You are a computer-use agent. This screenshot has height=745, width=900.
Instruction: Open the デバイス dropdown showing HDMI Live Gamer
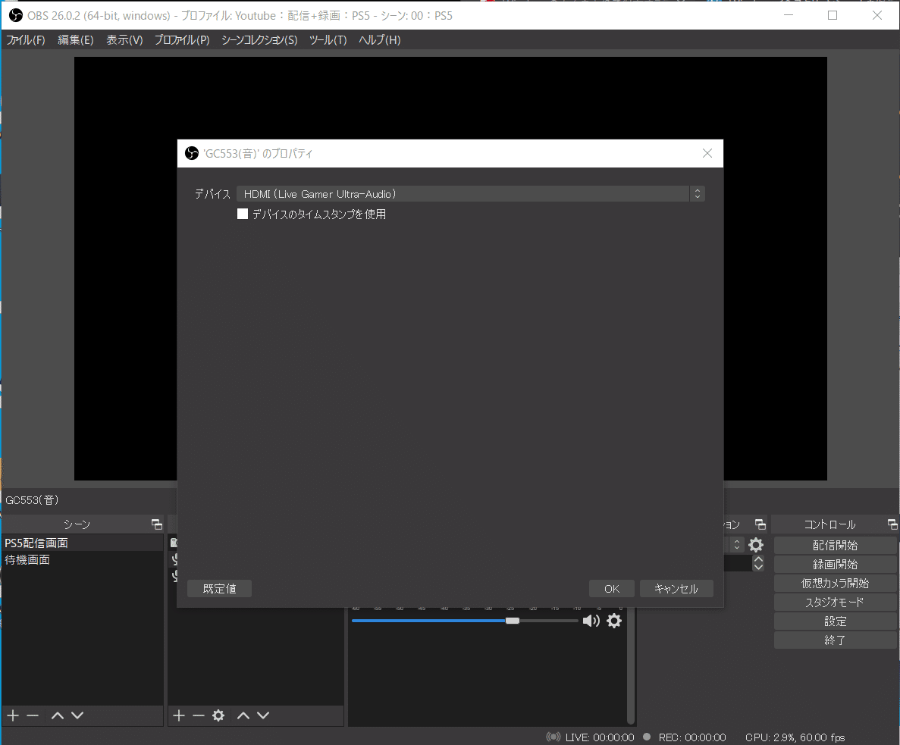[471, 194]
